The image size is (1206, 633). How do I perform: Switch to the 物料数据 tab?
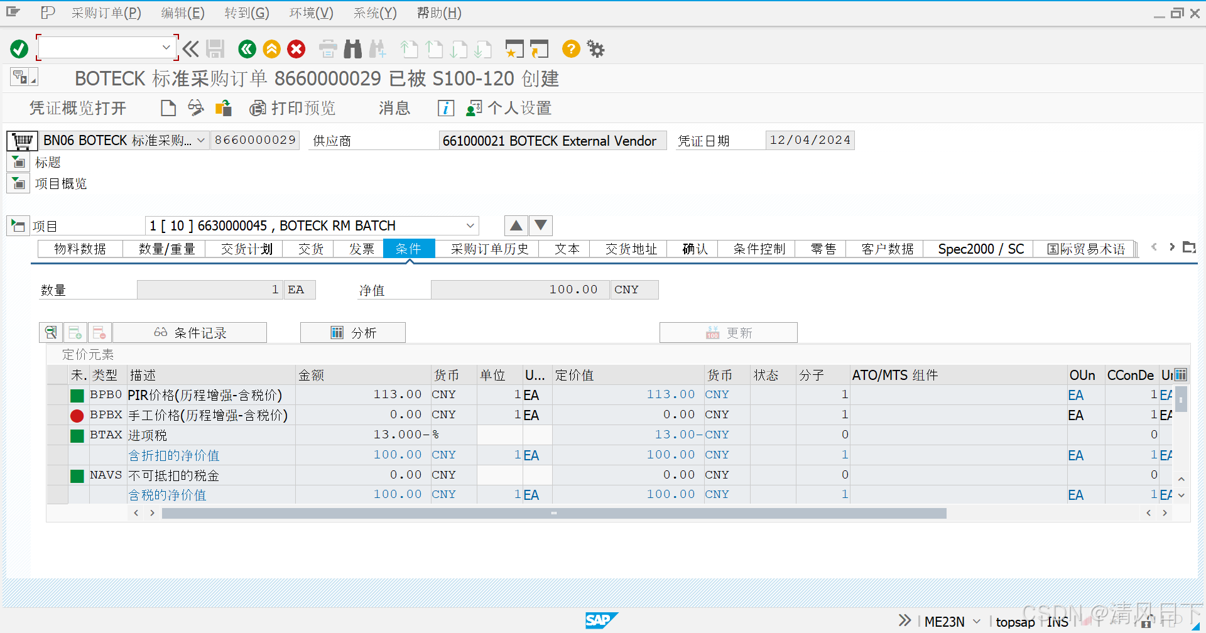click(80, 249)
